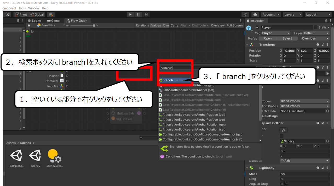
Task: Open the Layout dropdown
Action: (318, 15)
